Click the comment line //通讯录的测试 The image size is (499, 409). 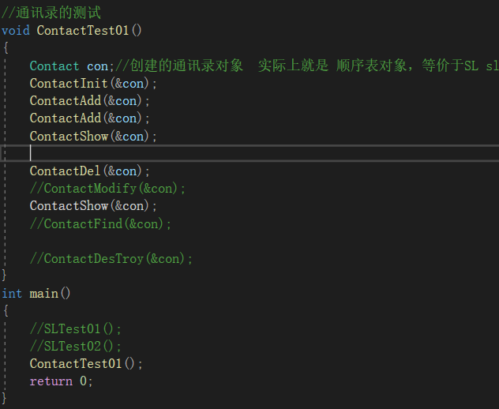coord(51,13)
